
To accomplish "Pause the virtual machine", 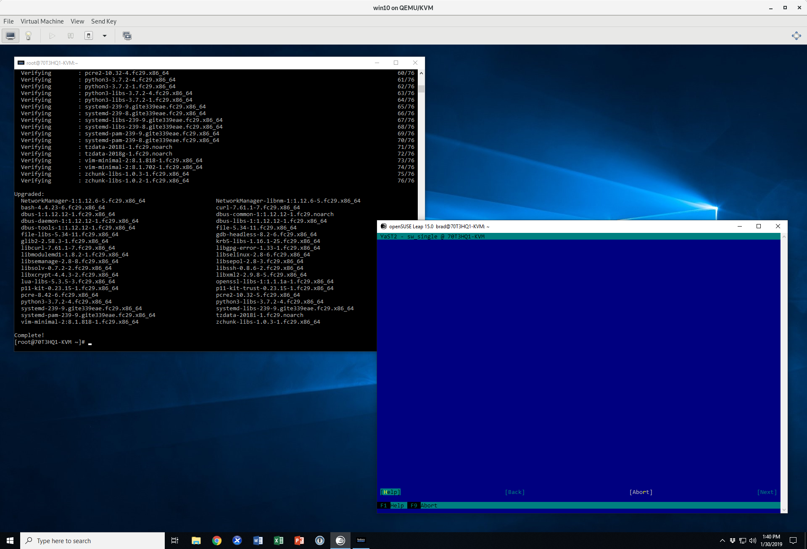I will (71, 36).
